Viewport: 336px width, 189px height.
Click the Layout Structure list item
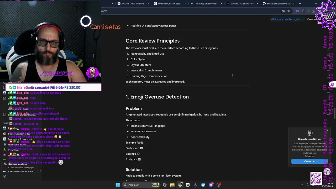point(141,65)
